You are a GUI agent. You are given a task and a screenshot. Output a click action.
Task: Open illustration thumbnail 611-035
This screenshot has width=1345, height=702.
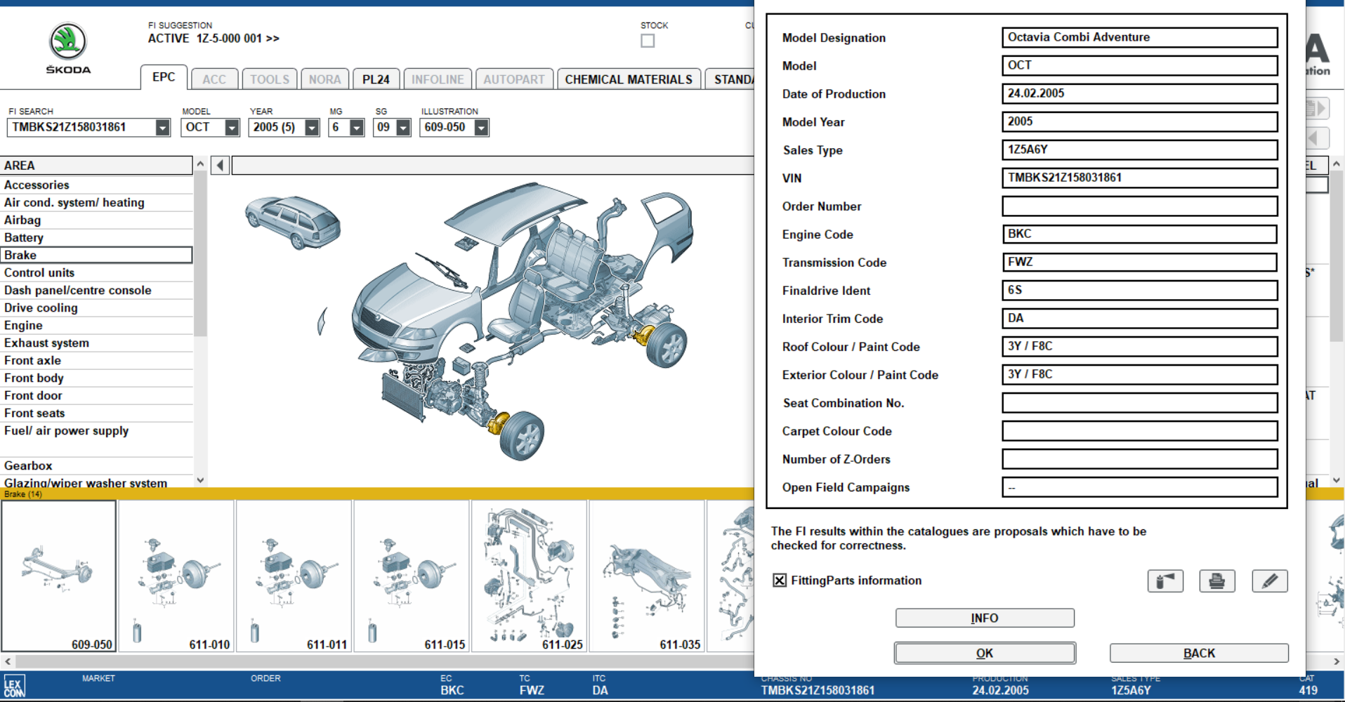coord(647,576)
